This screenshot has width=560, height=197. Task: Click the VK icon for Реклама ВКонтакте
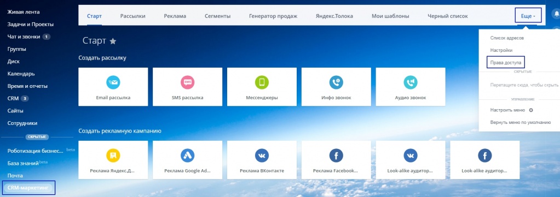pos(262,156)
